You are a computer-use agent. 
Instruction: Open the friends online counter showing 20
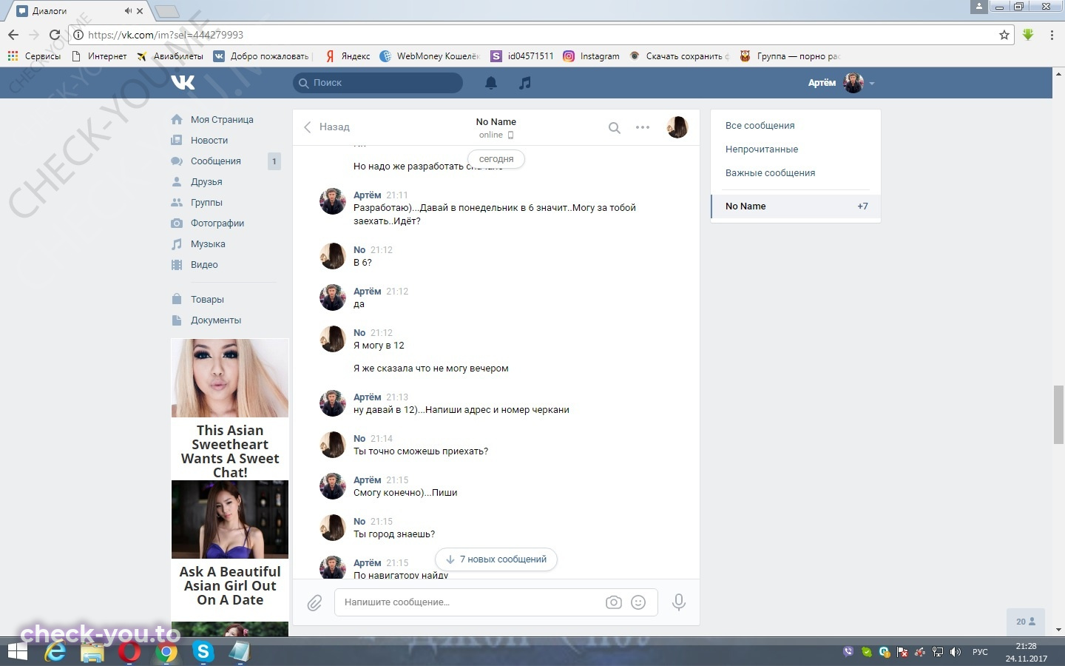[x=1026, y=622]
